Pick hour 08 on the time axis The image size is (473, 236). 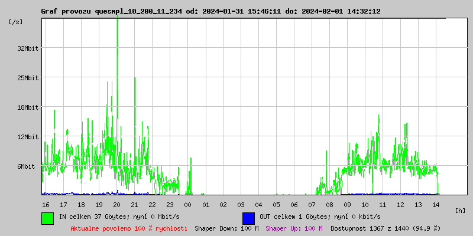click(329, 204)
